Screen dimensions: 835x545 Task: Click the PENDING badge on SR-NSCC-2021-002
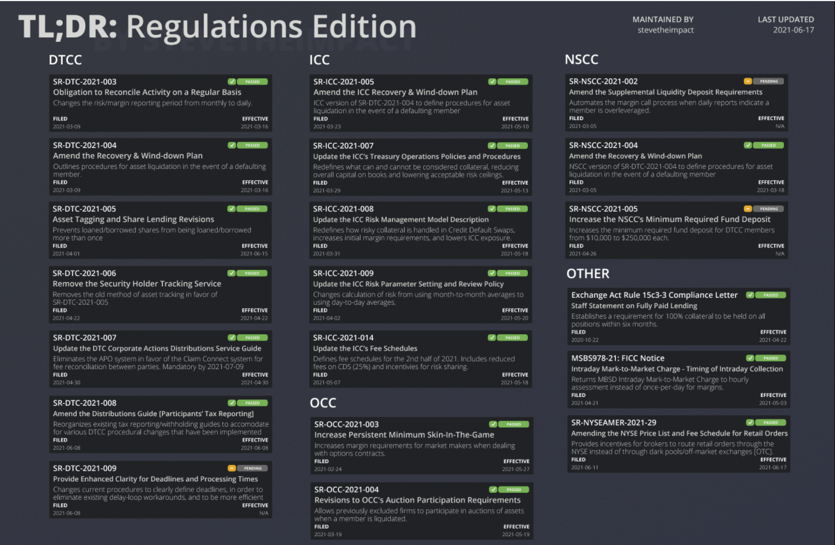coord(769,81)
